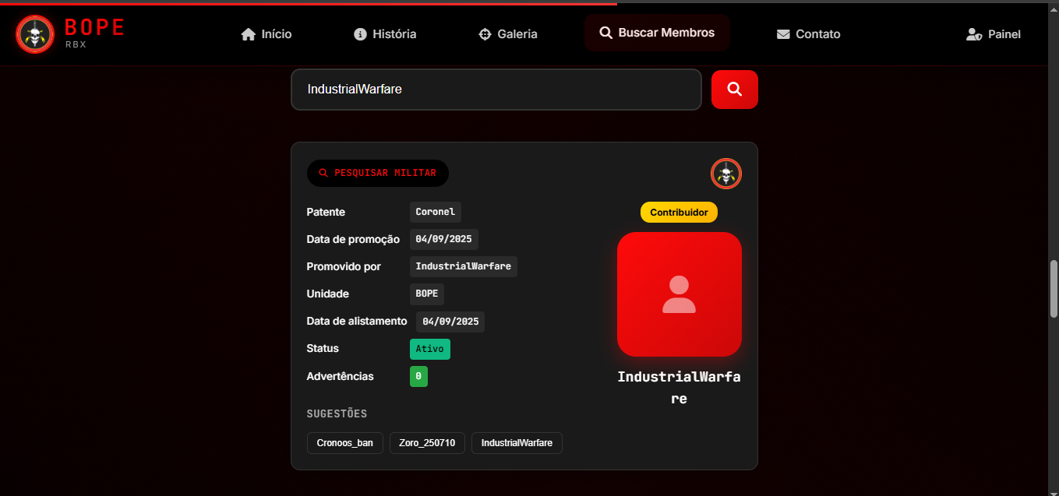Click the page vertical scrollbar thumb
The width and height of the screenshot is (1059, 496).
pyautogui.click(x=1054, y=288)
